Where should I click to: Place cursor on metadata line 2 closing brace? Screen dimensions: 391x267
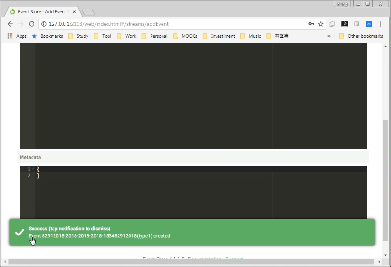click(38, 176)
